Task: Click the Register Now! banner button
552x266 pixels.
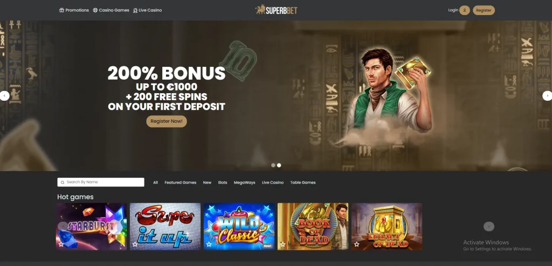Action: click(x=167, y=121)
